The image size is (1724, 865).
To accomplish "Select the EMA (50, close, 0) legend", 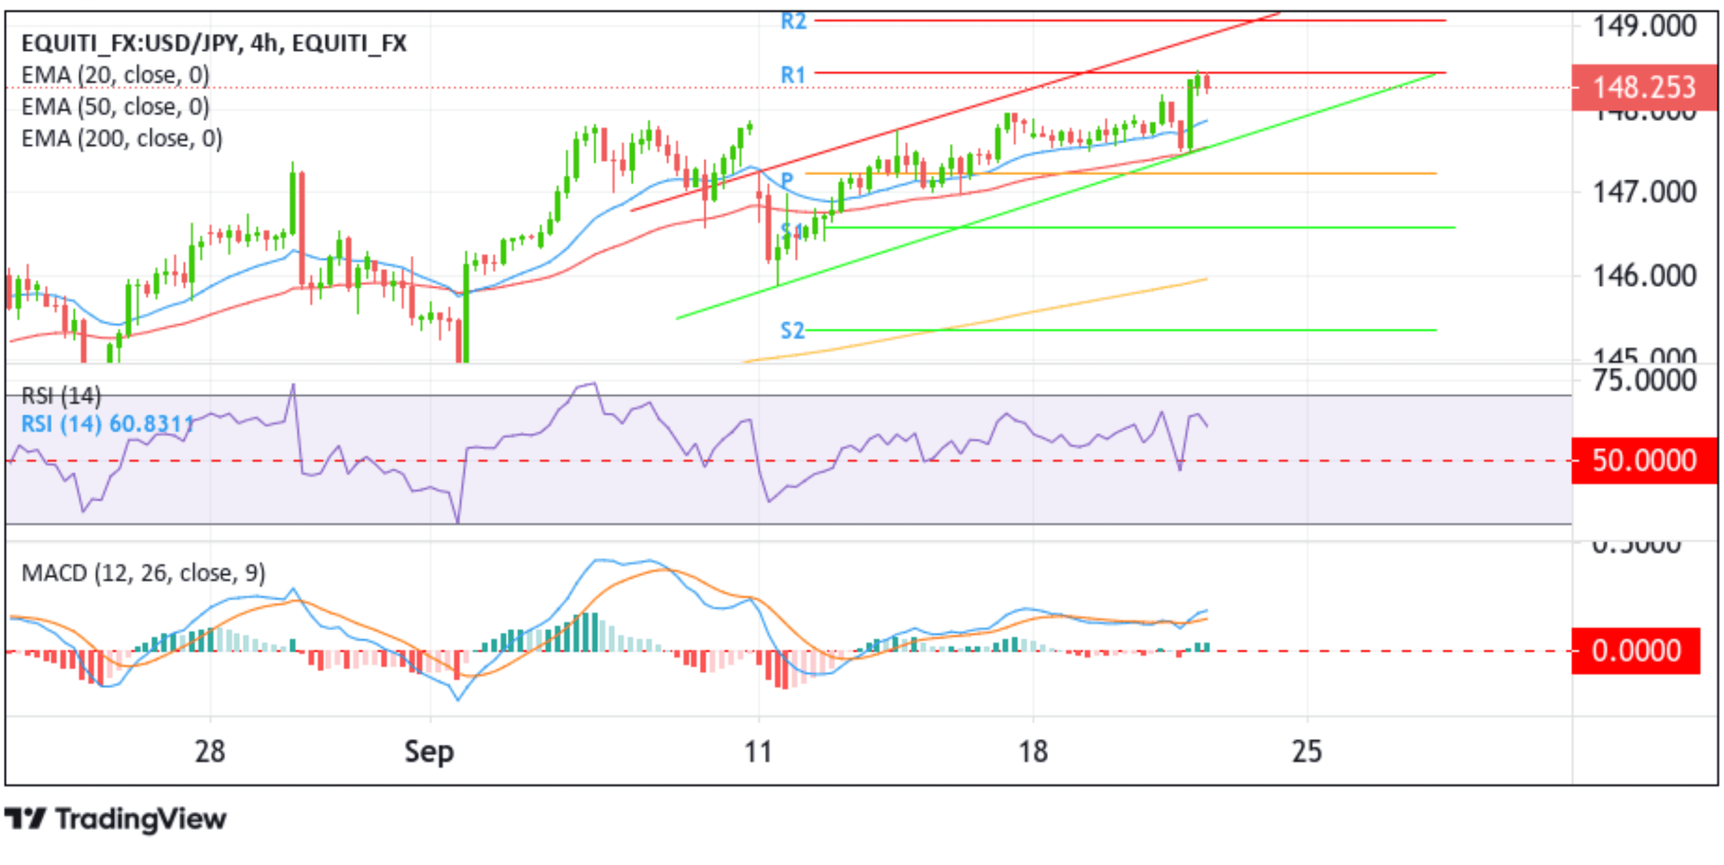I will tap(115, 106).
